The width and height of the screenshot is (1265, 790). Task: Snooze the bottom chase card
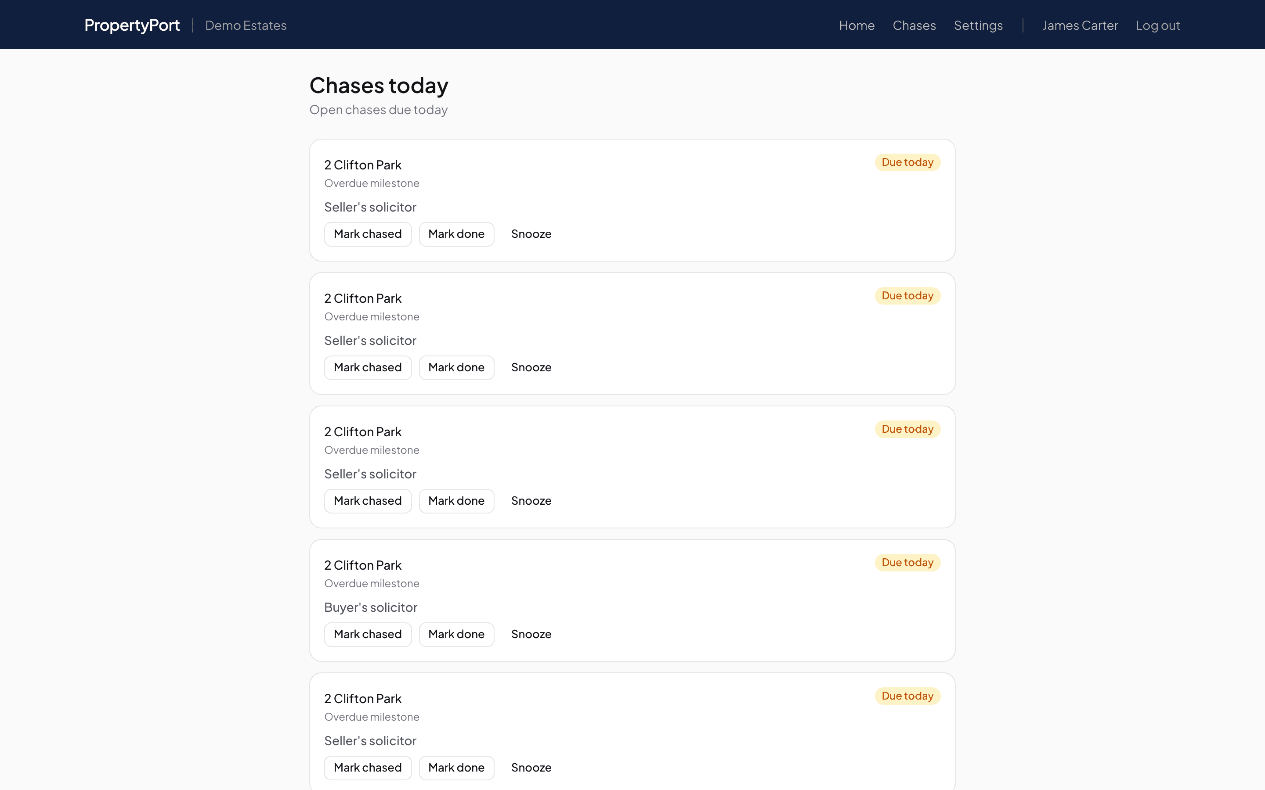tap(531, 767)
